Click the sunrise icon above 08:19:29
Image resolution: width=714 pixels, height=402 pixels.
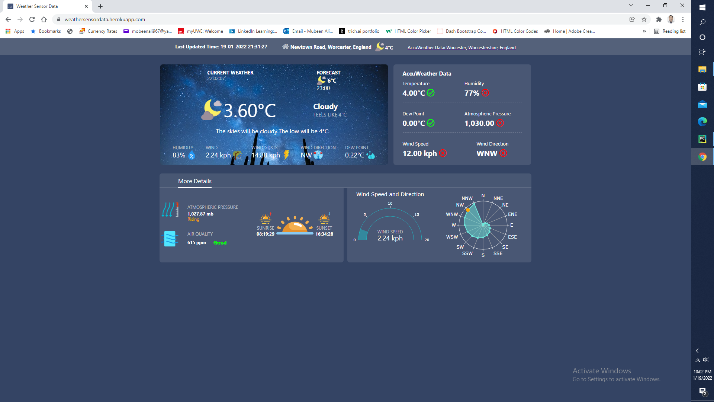pyautogui.click(x=266, y=218)
